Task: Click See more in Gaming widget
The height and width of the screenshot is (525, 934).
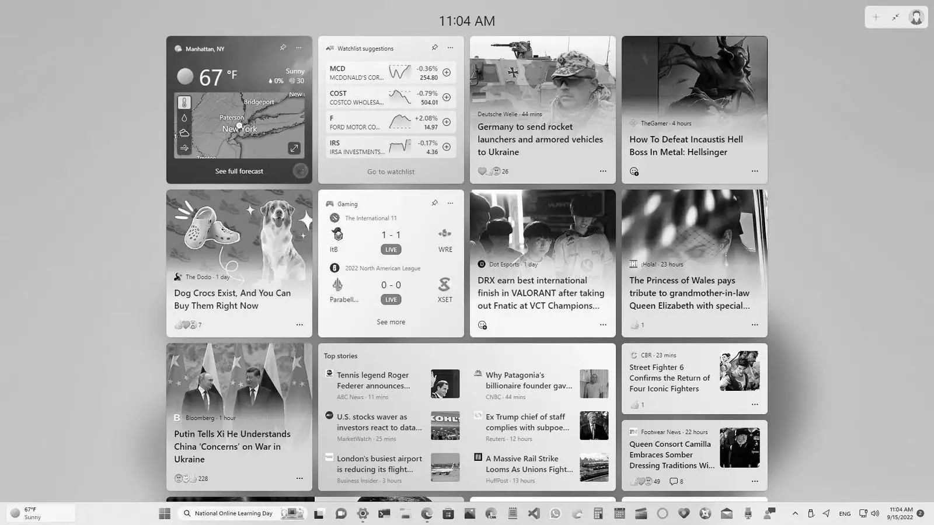Action: coord(391,322)
